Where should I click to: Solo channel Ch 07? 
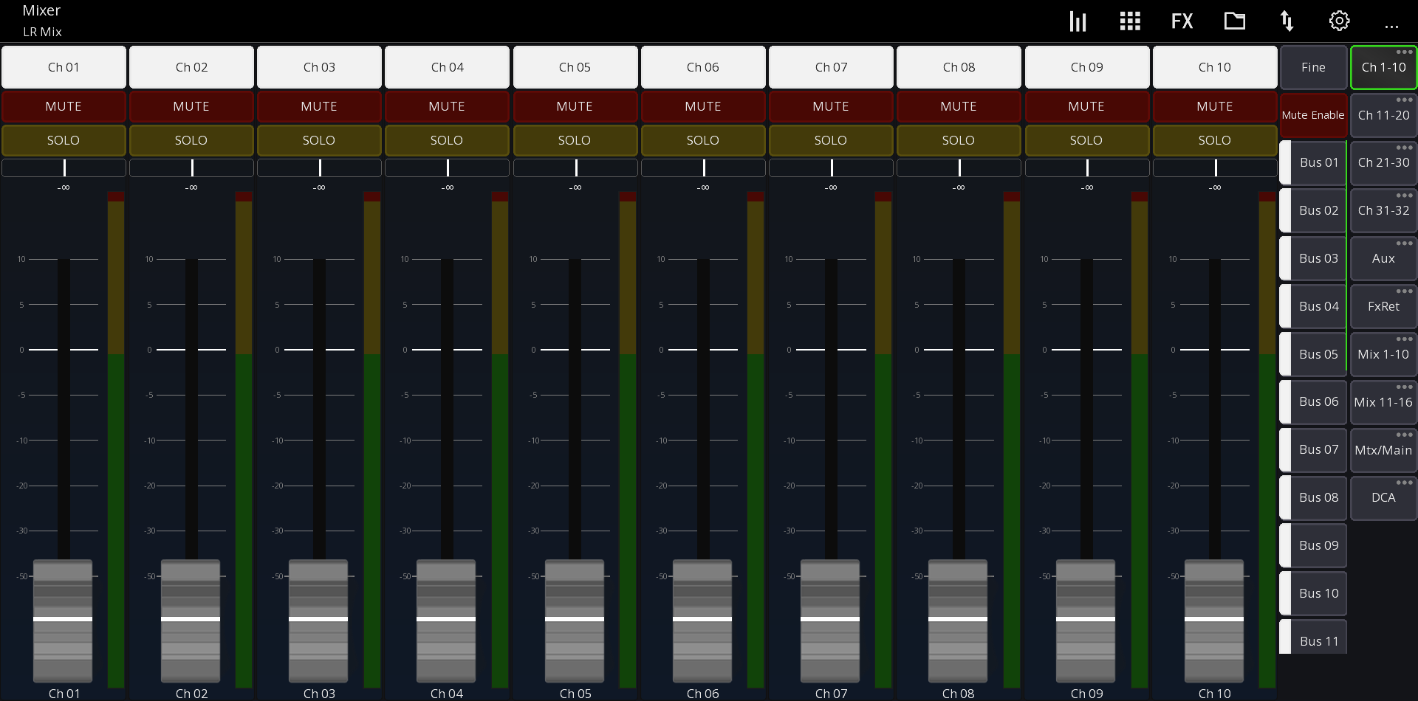coord(831,140)
